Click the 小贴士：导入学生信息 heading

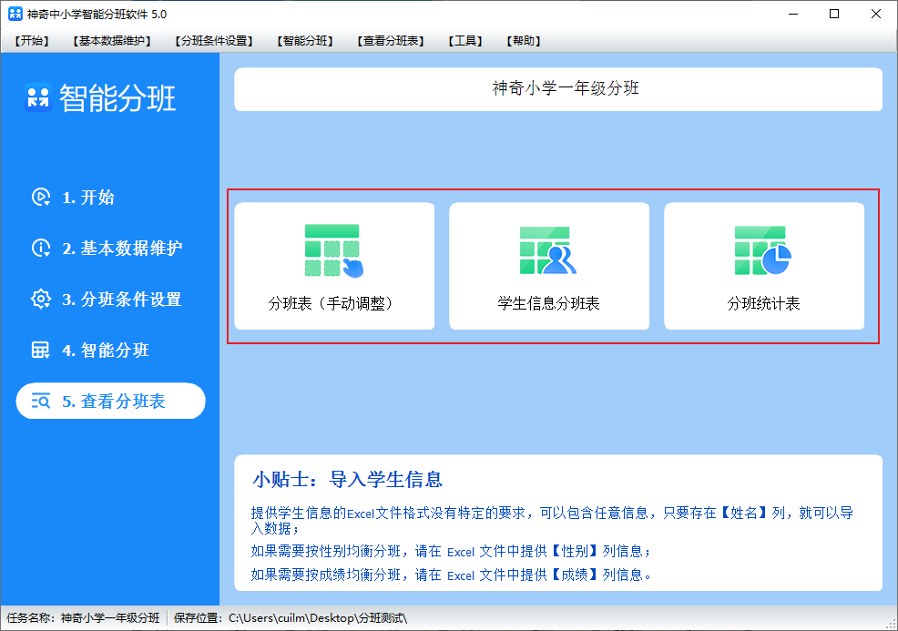point(348,480)
